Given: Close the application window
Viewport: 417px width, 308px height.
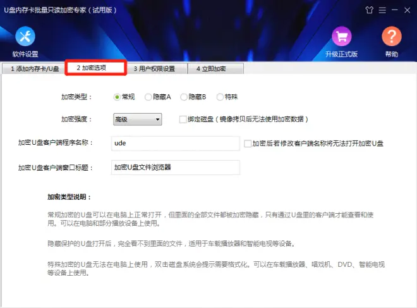Looking at the screenshot, I should coord(407,10).
